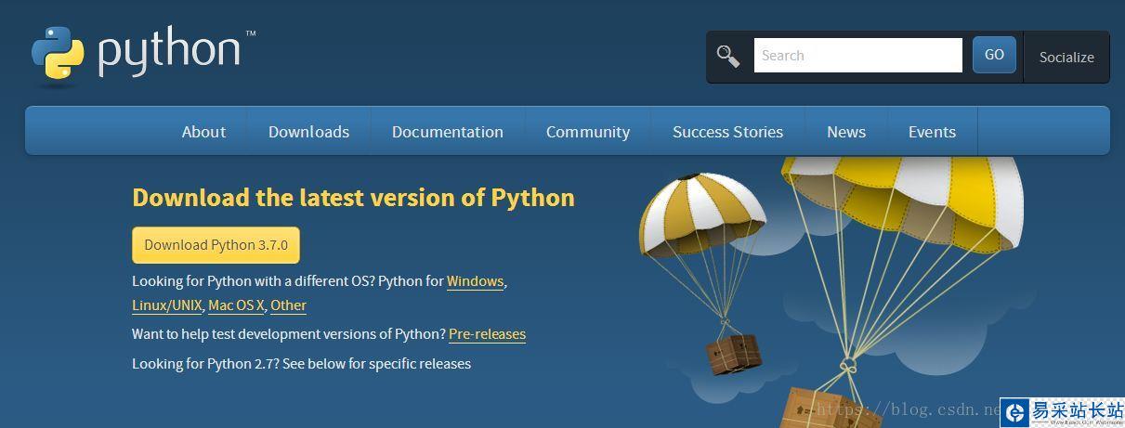Open the News navigation item

(845, 132)
